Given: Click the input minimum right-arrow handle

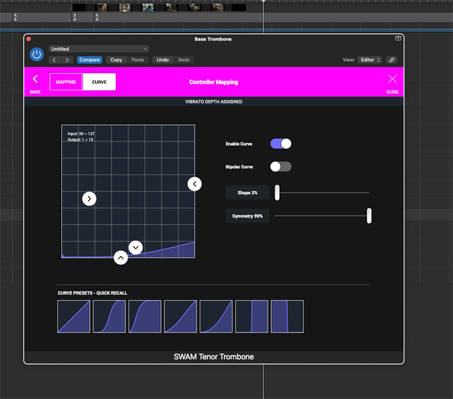Looking at the screenshot, I should [89, 199].
